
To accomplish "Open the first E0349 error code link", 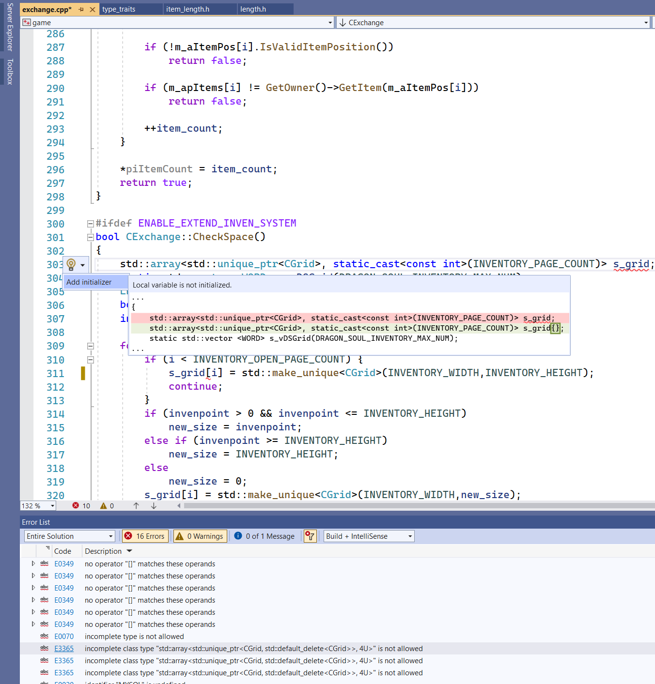I will [64, 563].
